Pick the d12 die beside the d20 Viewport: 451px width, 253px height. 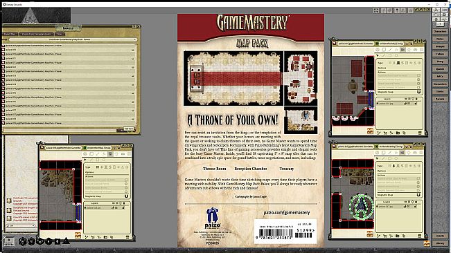click(x=31, y=241)
